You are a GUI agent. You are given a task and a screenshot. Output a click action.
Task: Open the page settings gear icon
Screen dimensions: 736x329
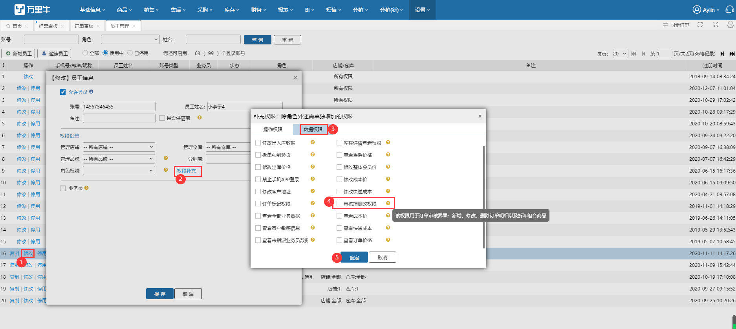[730, 25]
